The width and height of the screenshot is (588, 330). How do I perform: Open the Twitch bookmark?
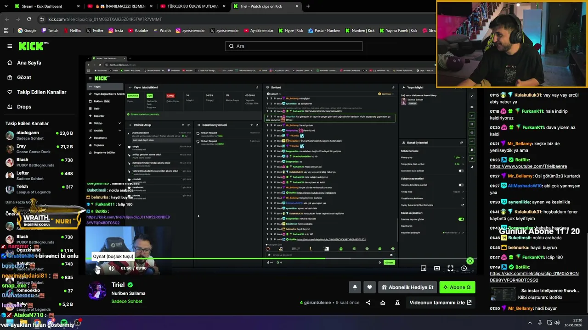click(x=50, y=31)
